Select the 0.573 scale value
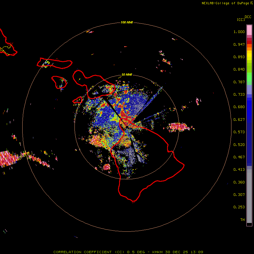Image resolution: width=254 pixels, height=254 pixels. pos(239,132)
